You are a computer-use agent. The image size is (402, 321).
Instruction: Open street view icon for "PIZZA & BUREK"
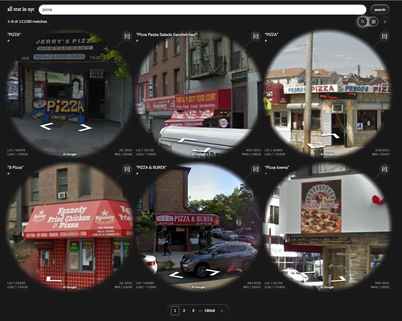coord(256,169)
